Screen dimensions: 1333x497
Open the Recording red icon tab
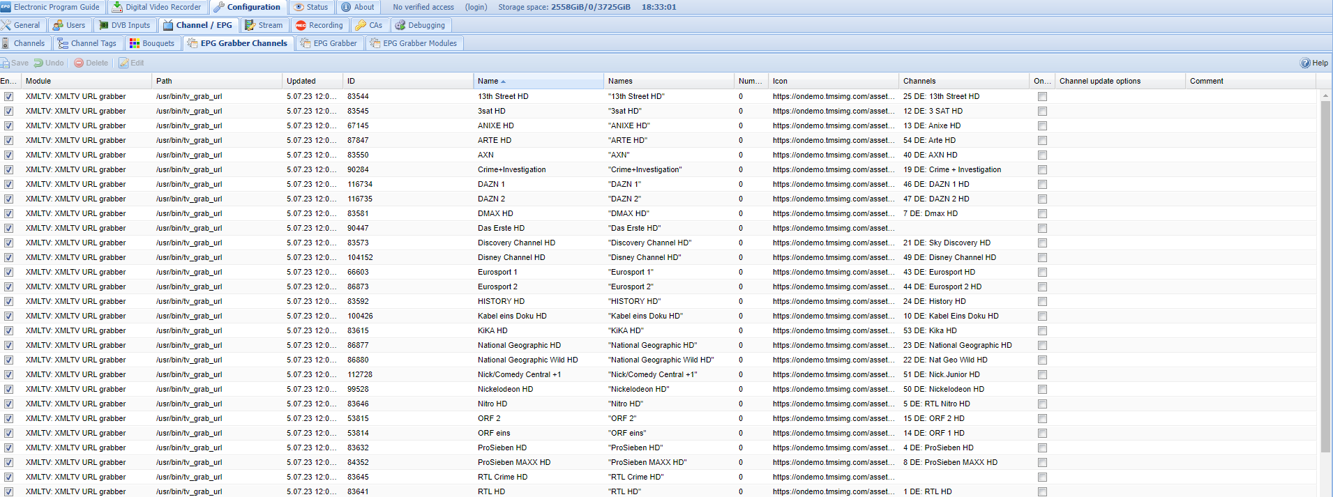click(319, 25)
